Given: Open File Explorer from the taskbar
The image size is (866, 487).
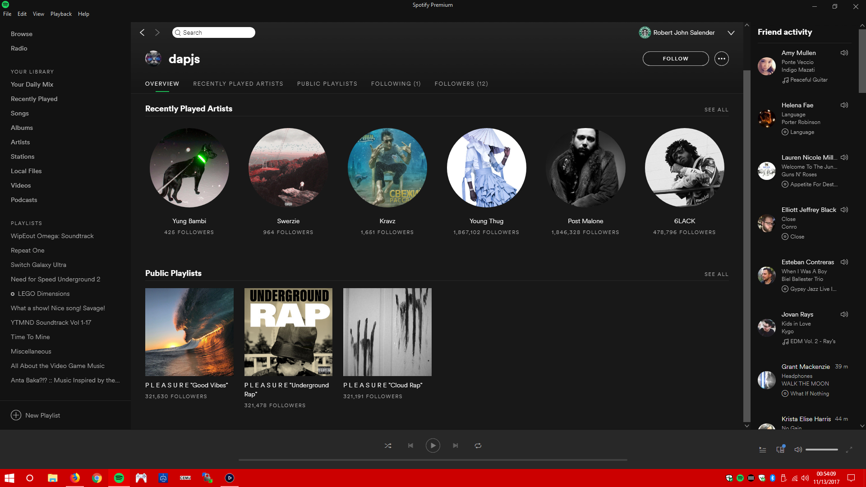Looking at the screenshot, I should point(53,478).
